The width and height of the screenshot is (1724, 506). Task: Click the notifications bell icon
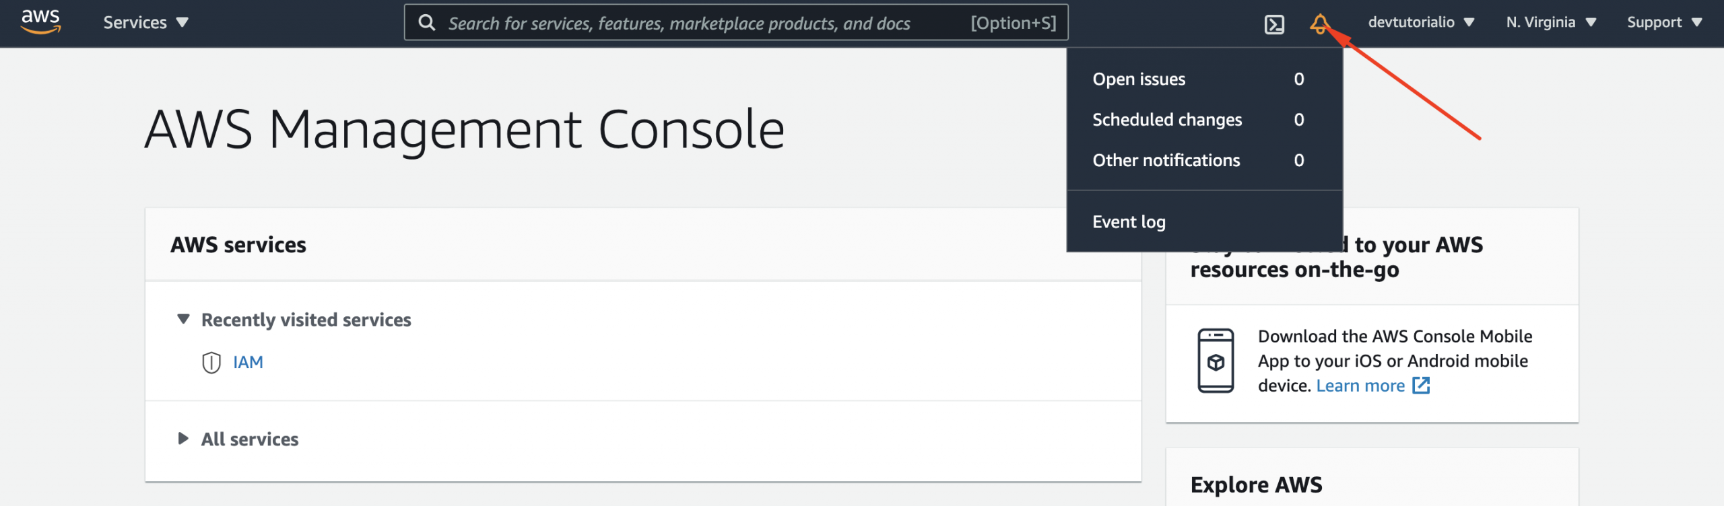[x=1319, y=24]
